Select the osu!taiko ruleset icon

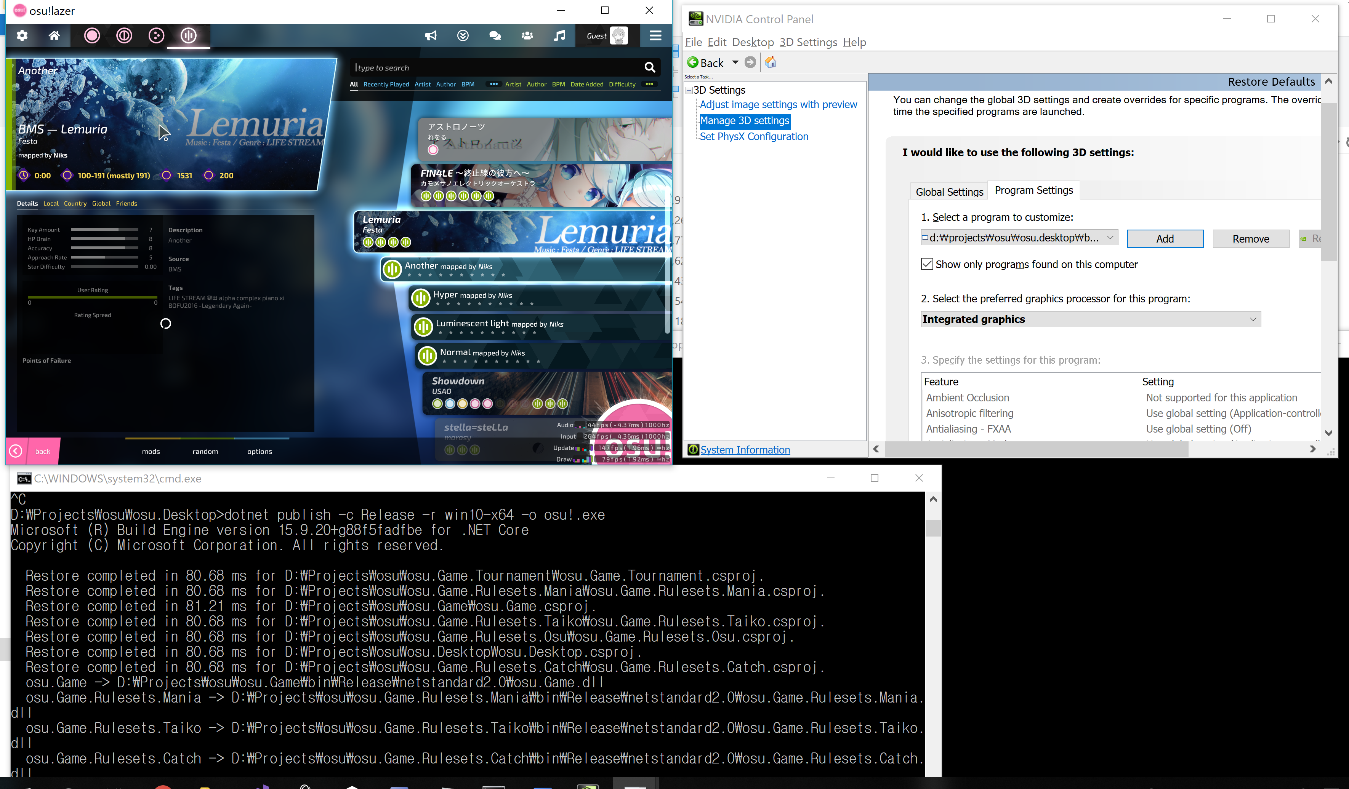pos(124,36)
